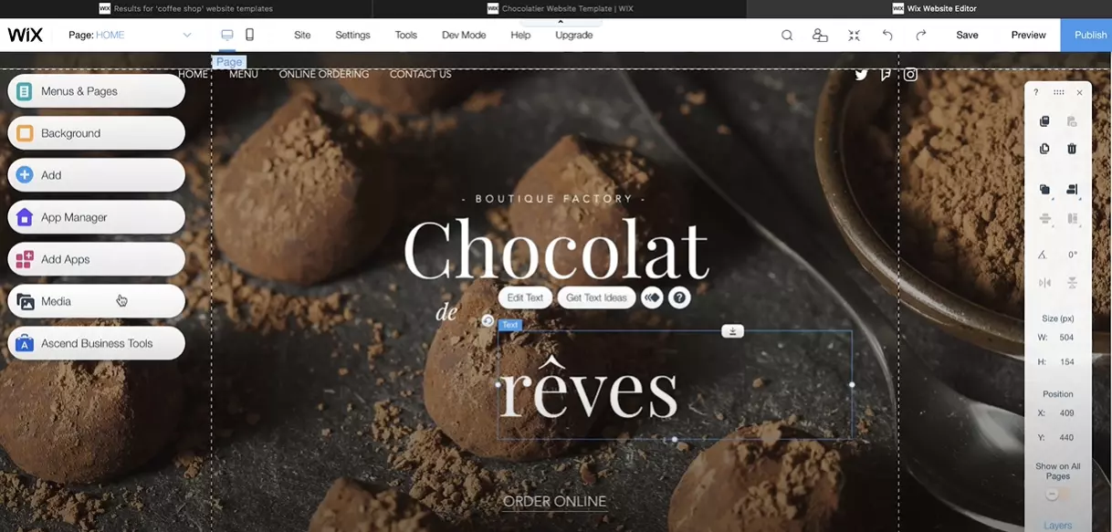Click the animation icon beside Get Text Ideas
1112x532 pixels.
[652, 297]
